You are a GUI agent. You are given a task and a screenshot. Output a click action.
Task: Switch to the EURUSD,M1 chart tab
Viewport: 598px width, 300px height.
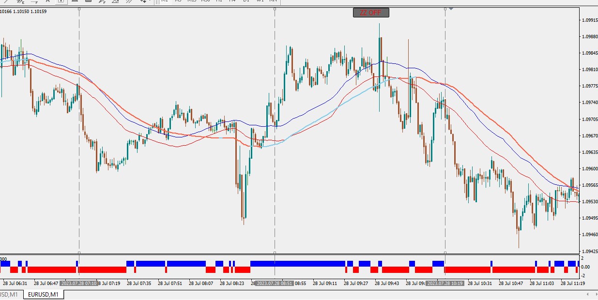tap(44, 294)
